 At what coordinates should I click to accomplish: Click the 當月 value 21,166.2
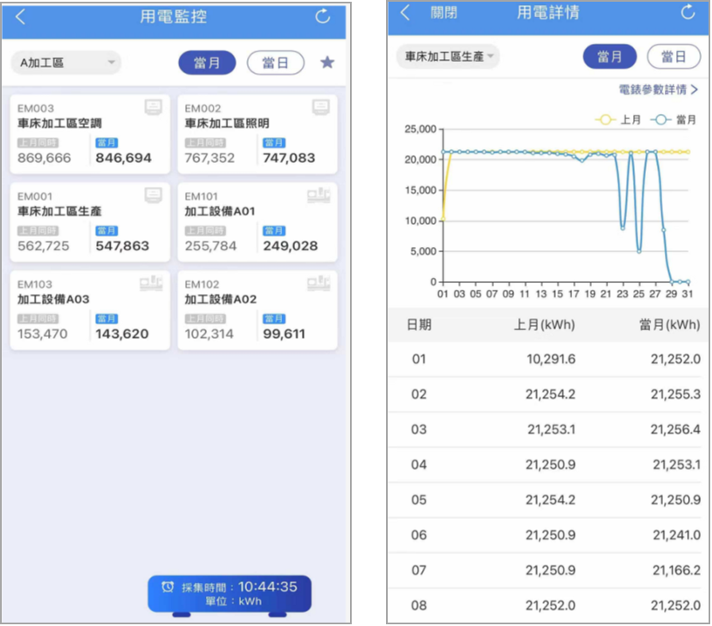click(677, 570)
